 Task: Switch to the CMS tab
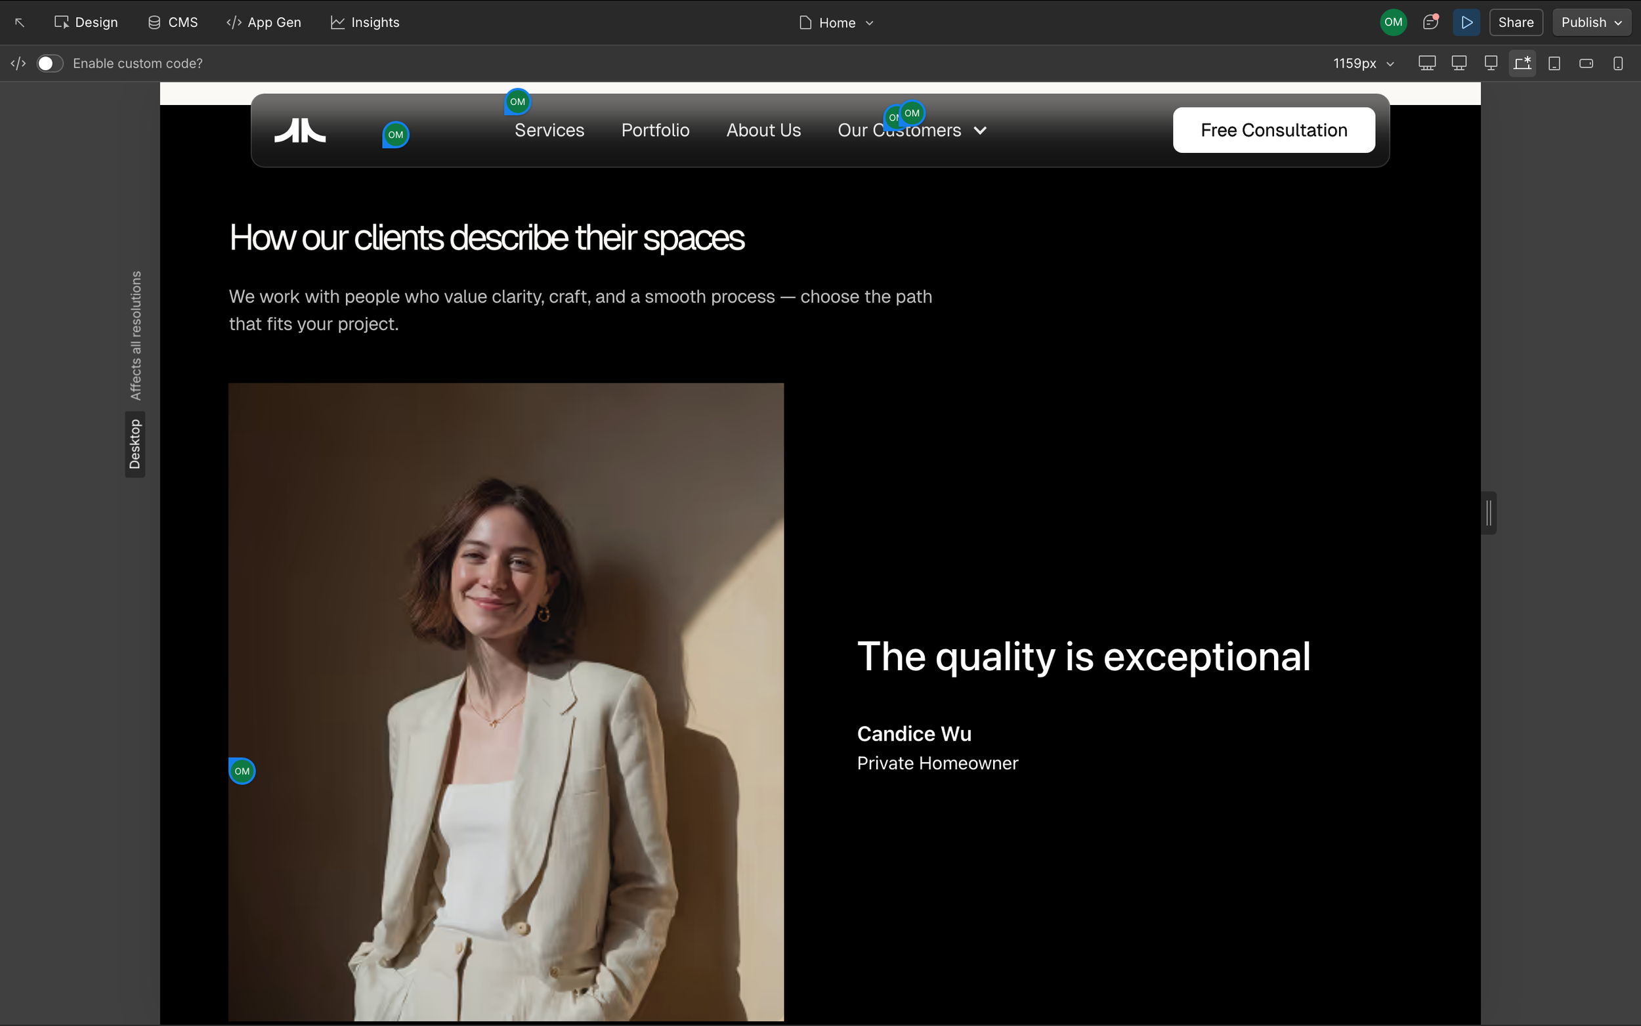pyautogui.click(x=173, y=22)
